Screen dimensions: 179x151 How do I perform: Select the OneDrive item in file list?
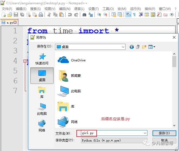[x=72, y=60]
